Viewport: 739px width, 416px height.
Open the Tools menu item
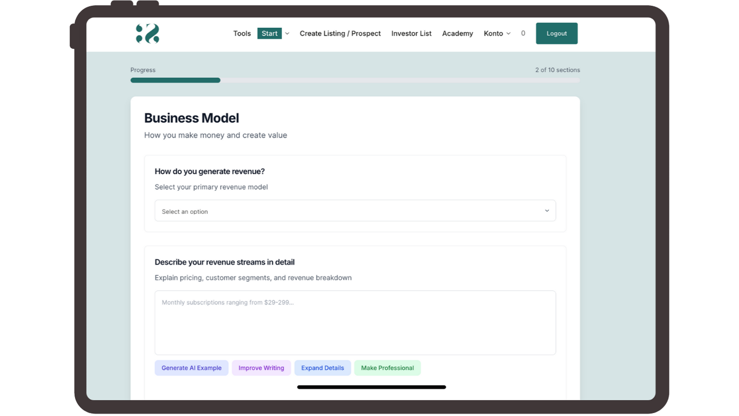[x=242, y=34]
